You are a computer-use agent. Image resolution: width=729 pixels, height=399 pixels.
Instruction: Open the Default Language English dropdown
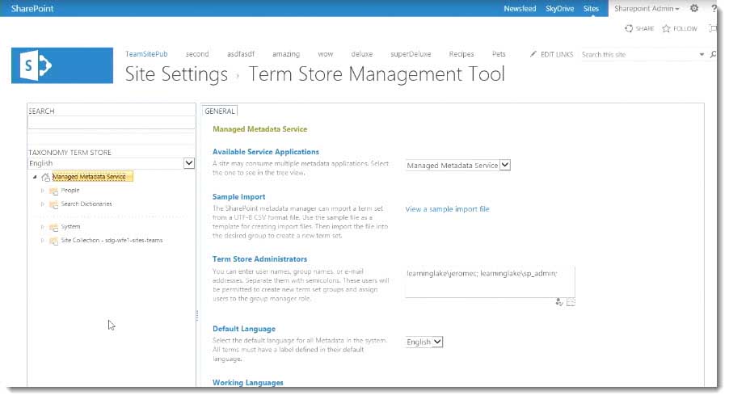437,342
